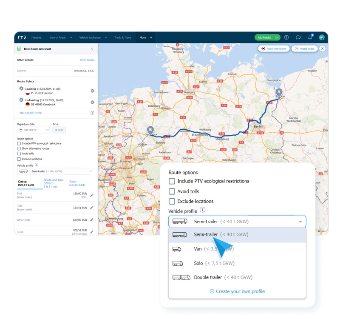
Task: Open the sidebar Vehicle profile dropdown
Action: (x=56, y=171)
